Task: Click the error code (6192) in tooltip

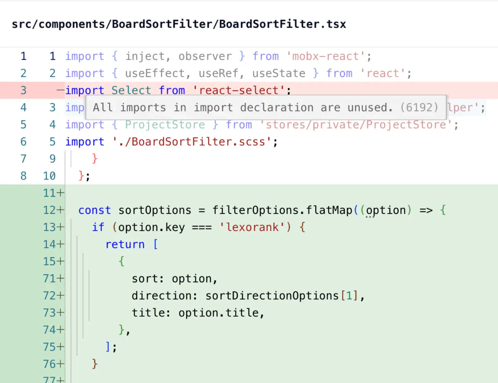Action: coord(419,108)
